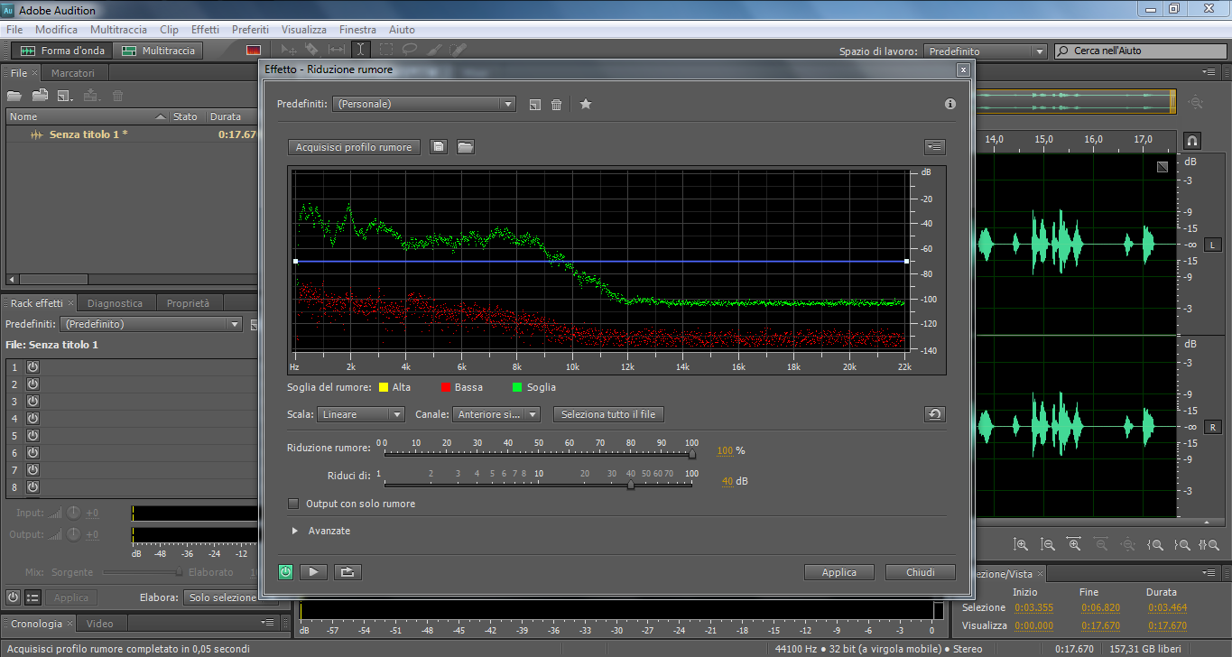This screenshot has width=1232, height=657.
Task: Toggle the left channel L button
Action: click(x=1211, y=245)
